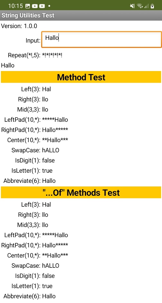Screen dimensions: 162x303
Task: Tap the yellow "...Of" Methods Test header
Action: pyautogui.click(x=81, y=193)
